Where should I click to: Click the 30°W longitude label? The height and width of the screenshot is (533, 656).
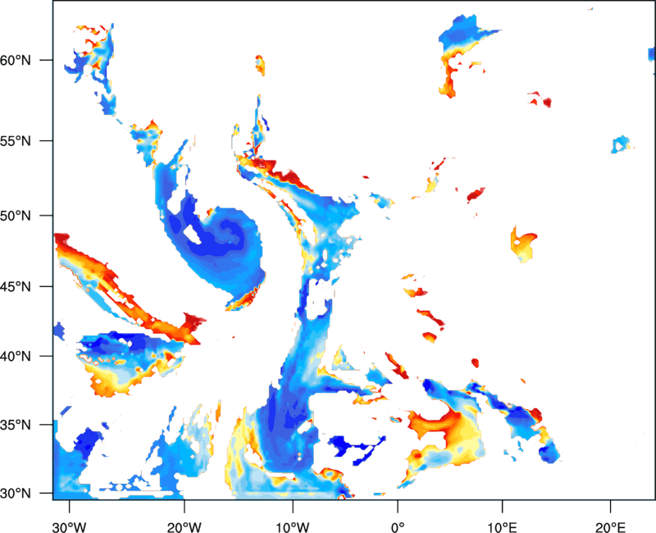(x=70, y=527)
